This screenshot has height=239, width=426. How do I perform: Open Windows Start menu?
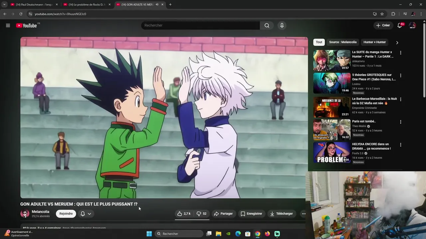tap(149, 234)
